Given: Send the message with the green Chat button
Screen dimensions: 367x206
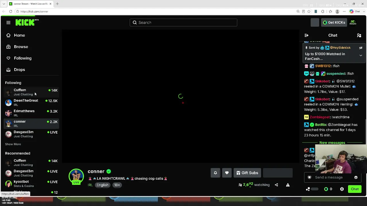Looking at the screenshot, I should [x=355, y=189].
